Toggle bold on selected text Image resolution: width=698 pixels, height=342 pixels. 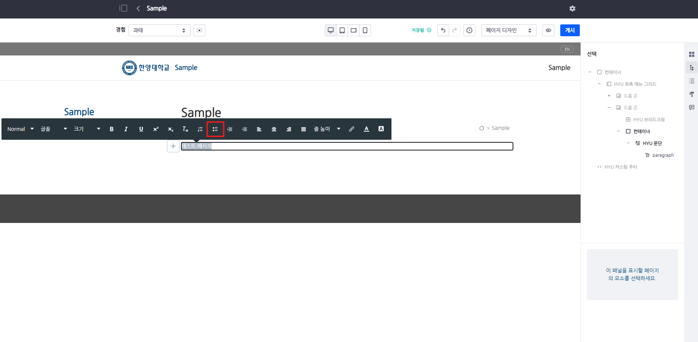pos(112,129)
